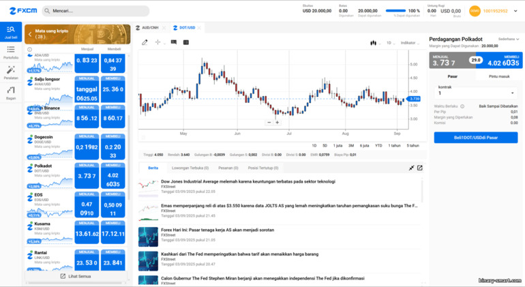Click the margin usage 100% progress bar
Viewport: 525px width, 287px height.
click(x=395, y=11)
